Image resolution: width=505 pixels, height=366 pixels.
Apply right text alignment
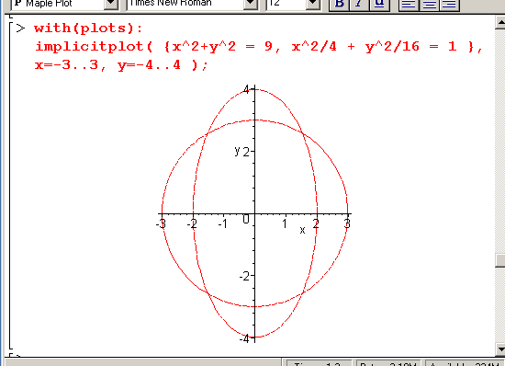pos(449,5)
